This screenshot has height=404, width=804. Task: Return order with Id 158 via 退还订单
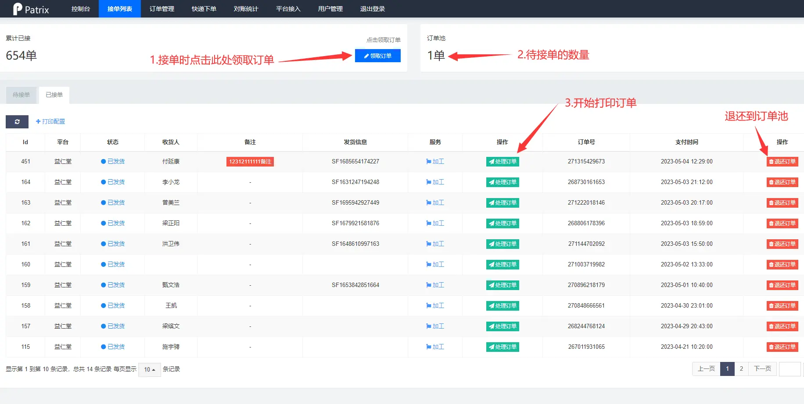pyautogui.click(x=782, y=306)
